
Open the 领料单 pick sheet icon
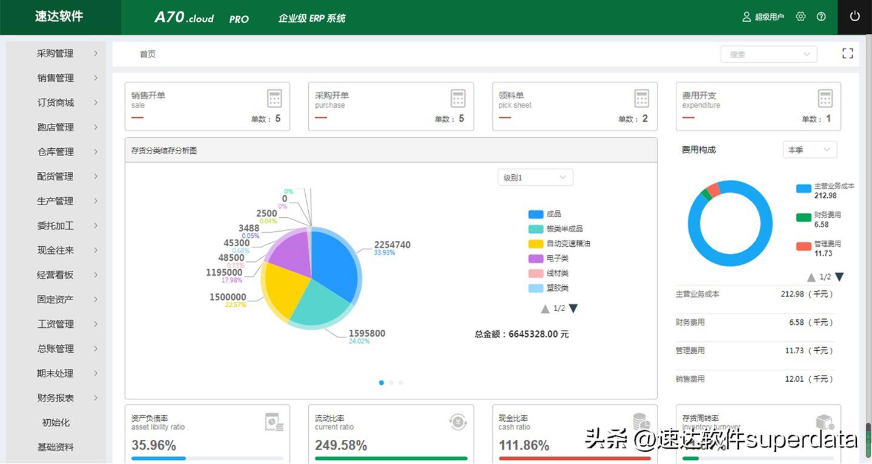(641, 98)
